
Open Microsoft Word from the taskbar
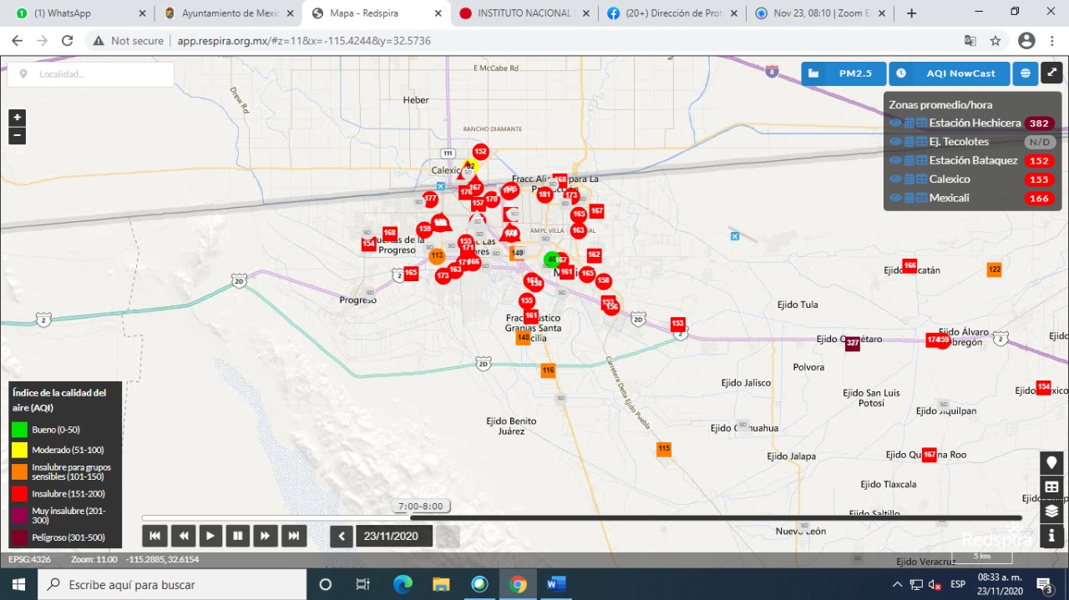point(556,584)
